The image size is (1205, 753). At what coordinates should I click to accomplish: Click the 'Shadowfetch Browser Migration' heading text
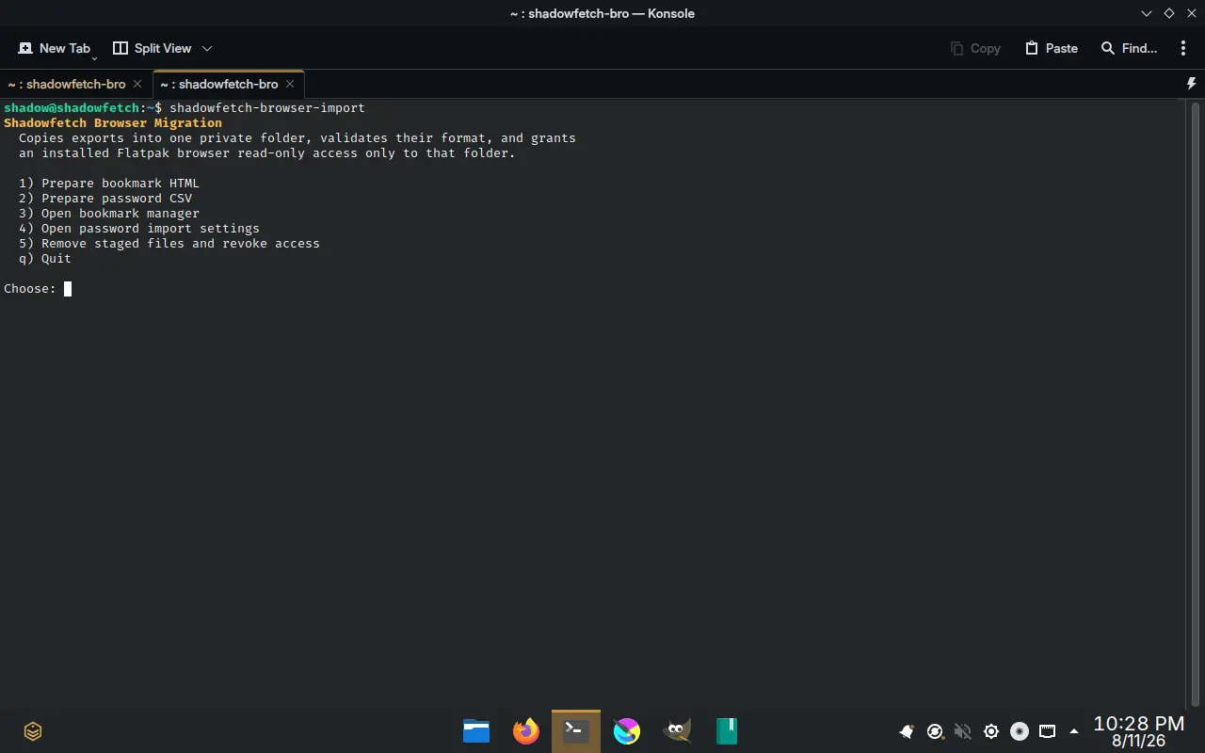[113, 122]
